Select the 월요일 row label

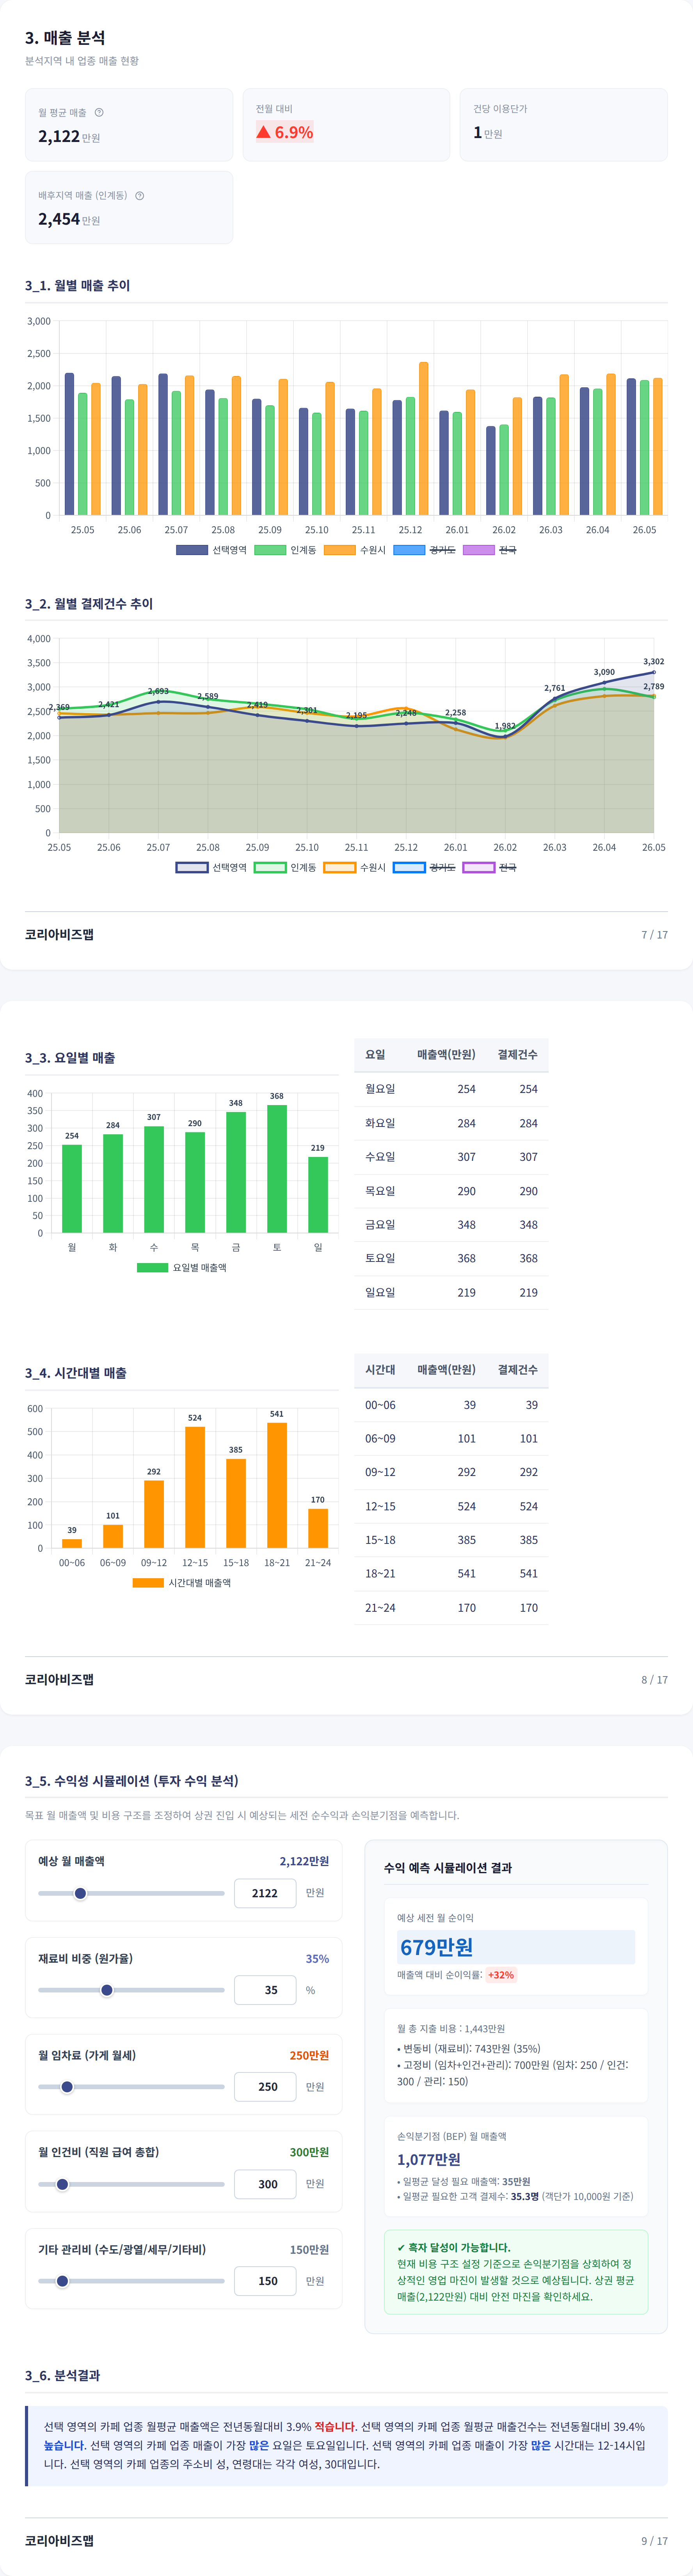tap(380, 1089)
